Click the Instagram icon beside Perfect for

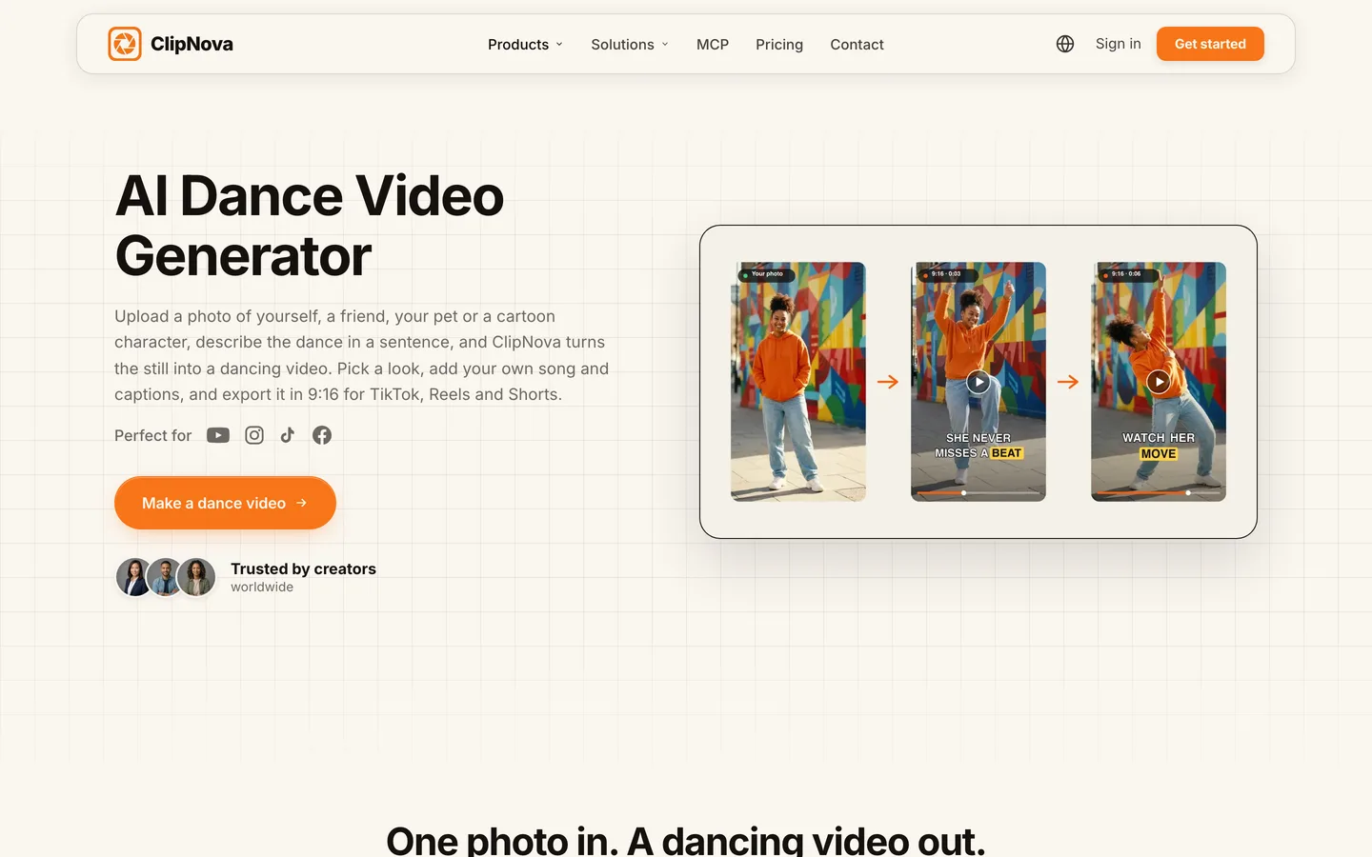coord(254,435)
